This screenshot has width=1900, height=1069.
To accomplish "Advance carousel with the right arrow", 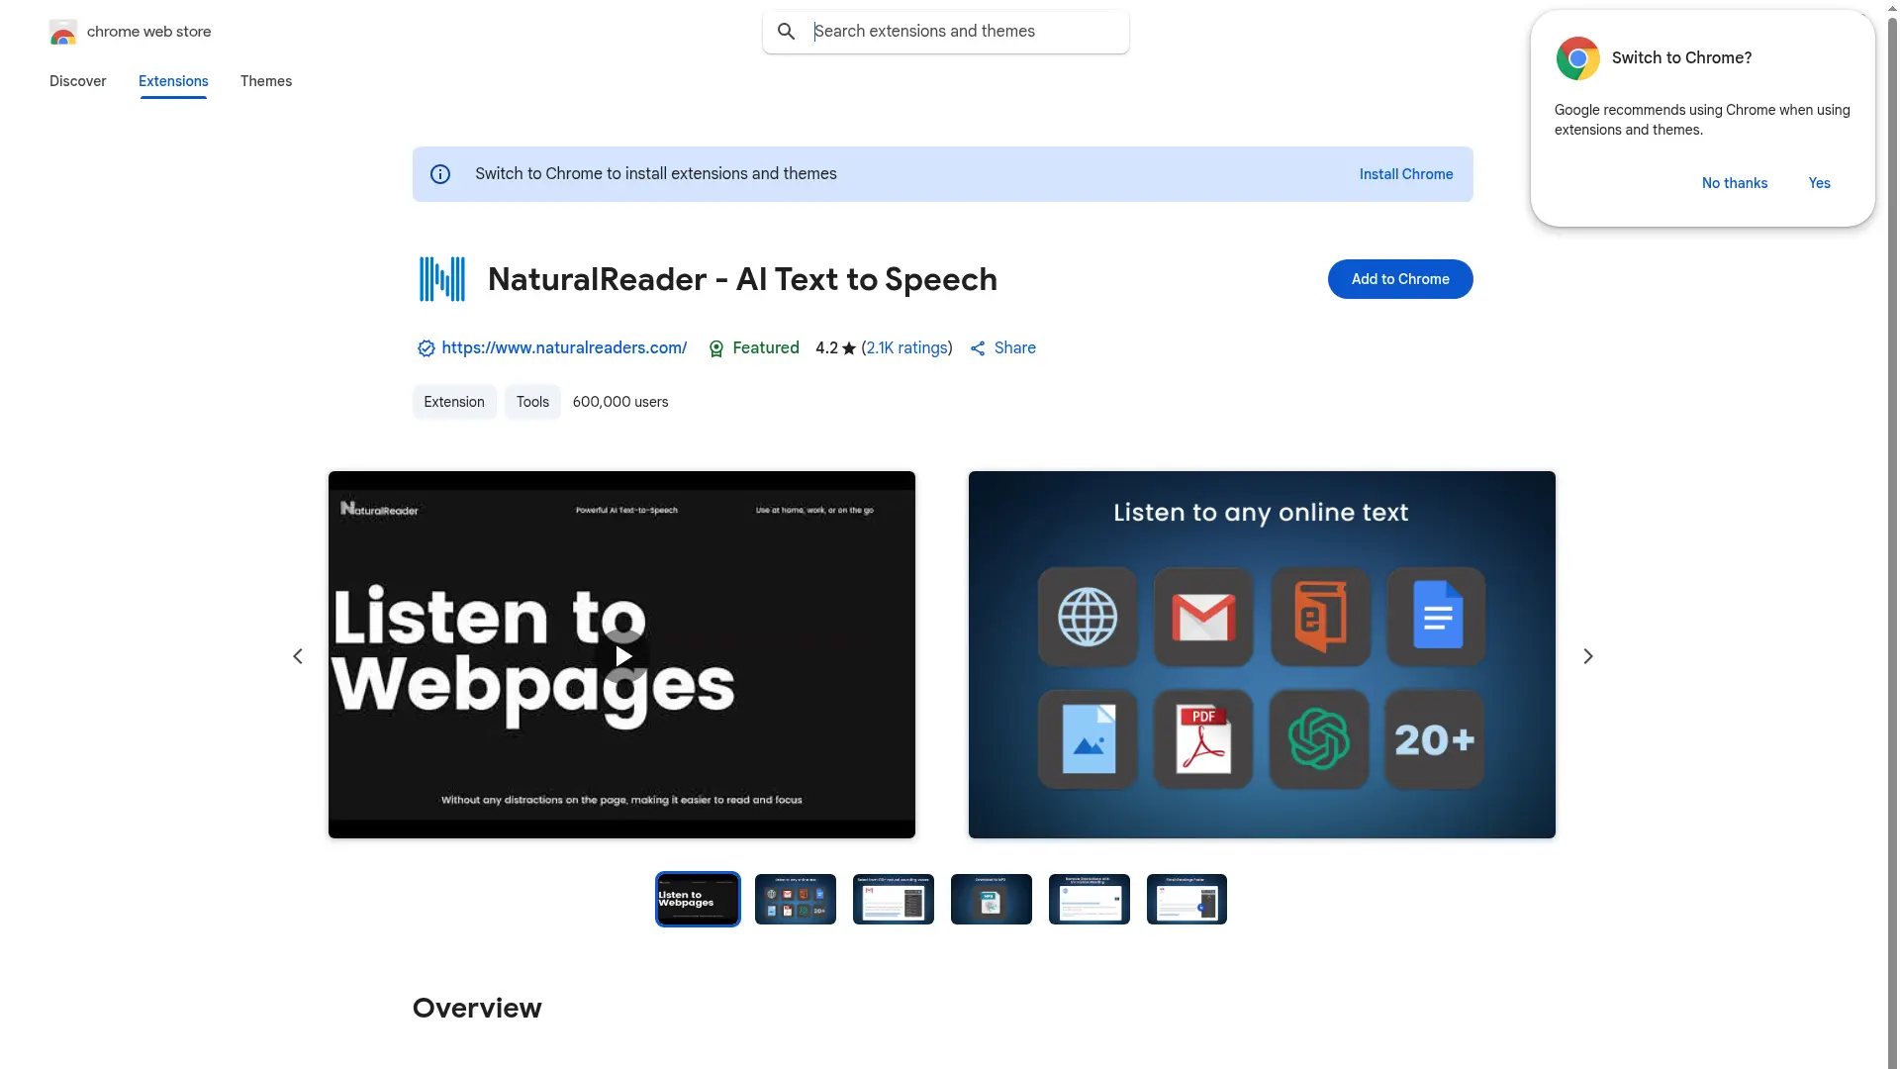I will 1587,655.
